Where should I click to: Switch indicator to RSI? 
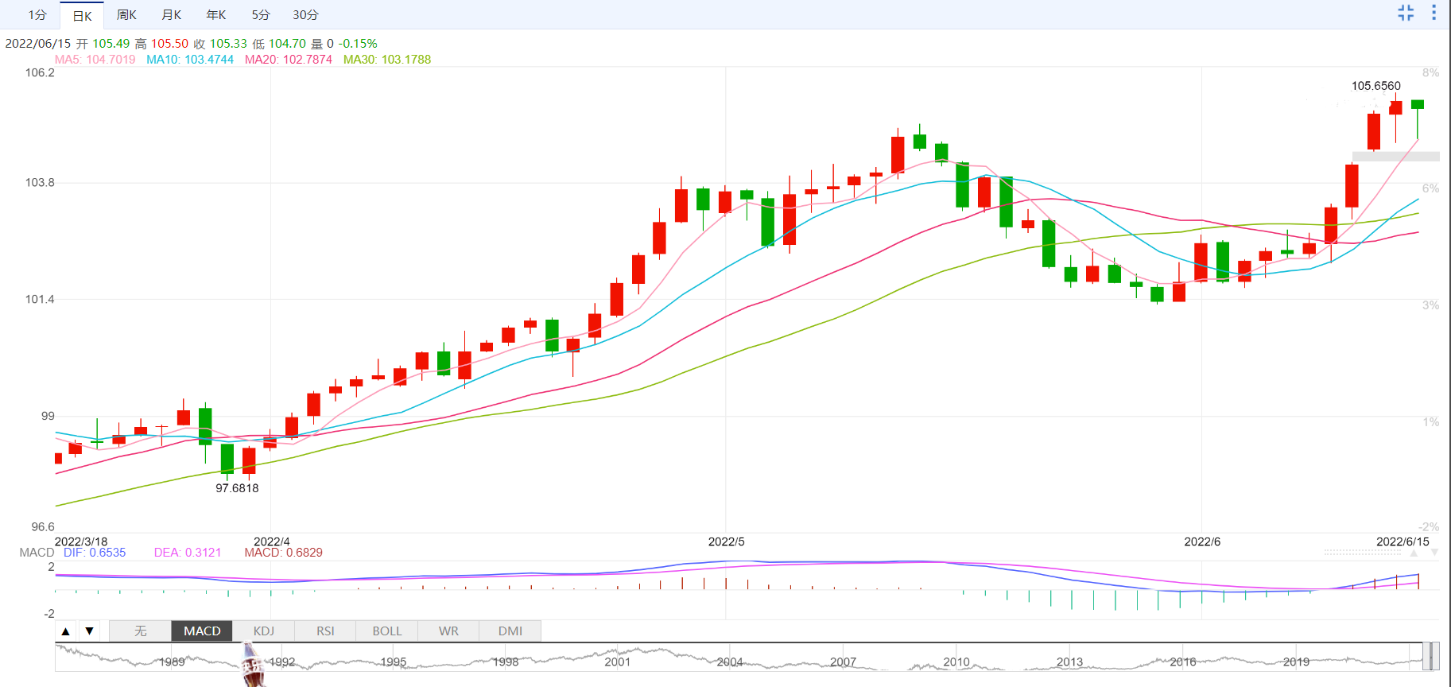pyautogui.click(x=325, y=631)
